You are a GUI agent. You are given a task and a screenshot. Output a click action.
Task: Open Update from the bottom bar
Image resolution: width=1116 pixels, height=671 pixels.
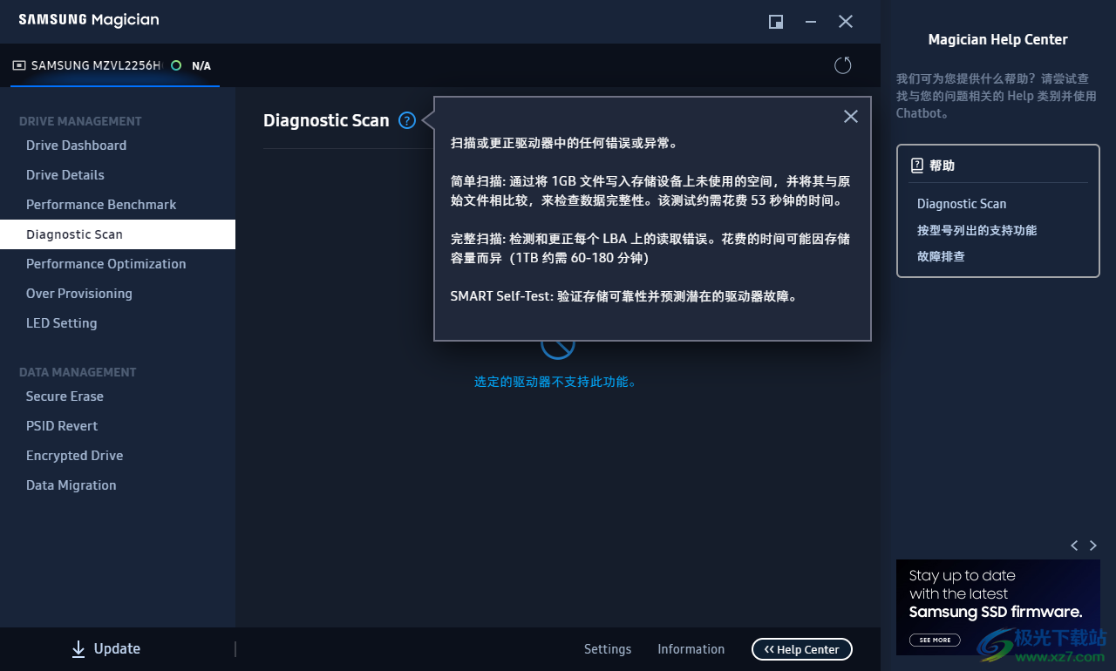[105, 648]
